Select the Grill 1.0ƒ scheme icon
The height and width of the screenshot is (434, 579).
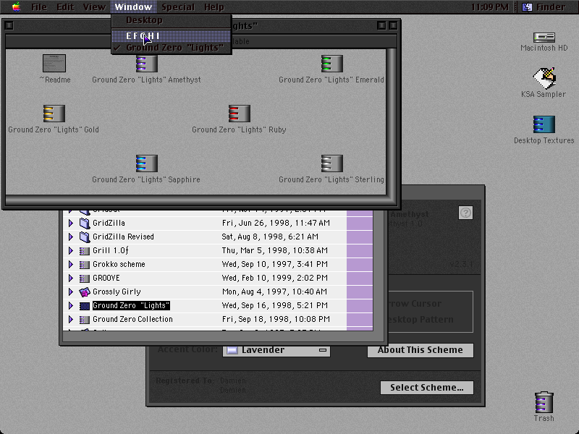(x=85, y=251)
